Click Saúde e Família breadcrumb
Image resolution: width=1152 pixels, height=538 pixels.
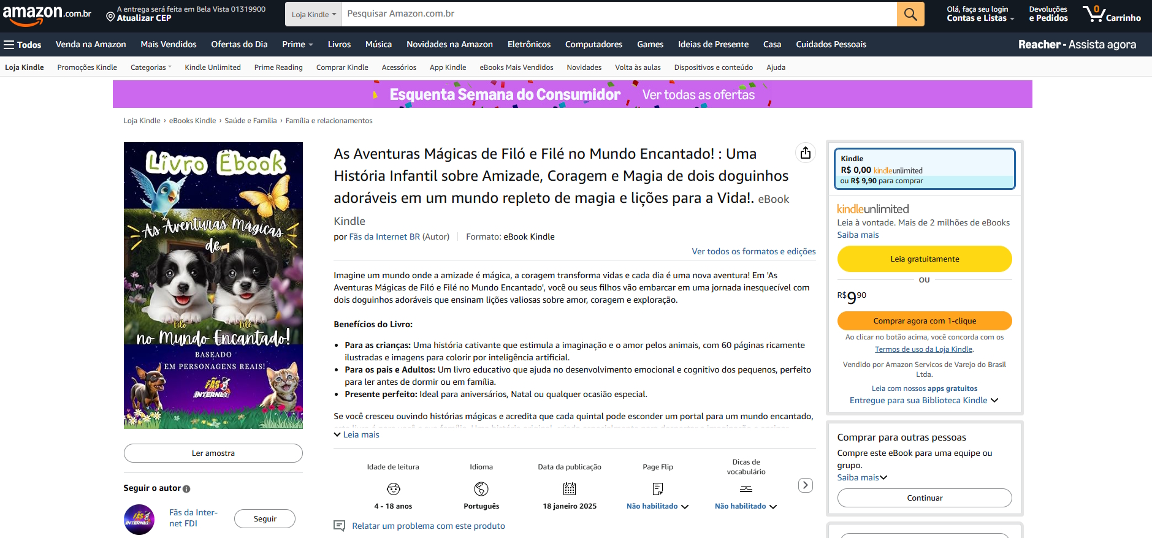click(x=251, y=121)
